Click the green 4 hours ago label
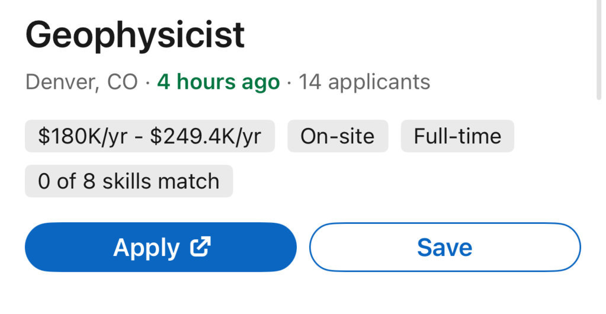 [219, 82]
